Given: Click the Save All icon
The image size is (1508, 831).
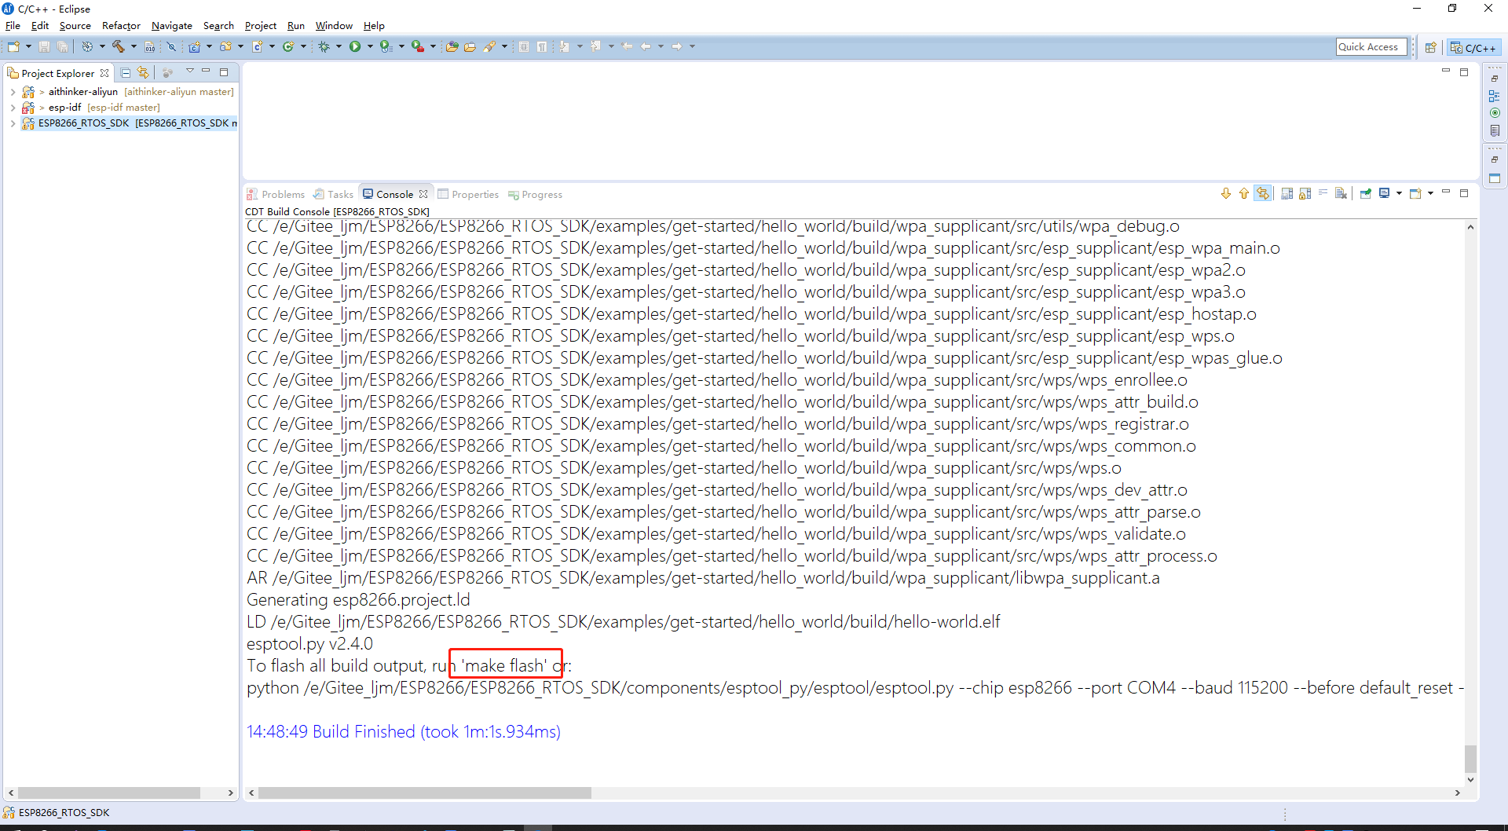Looking at the screenshot, I should pos(62,47).
